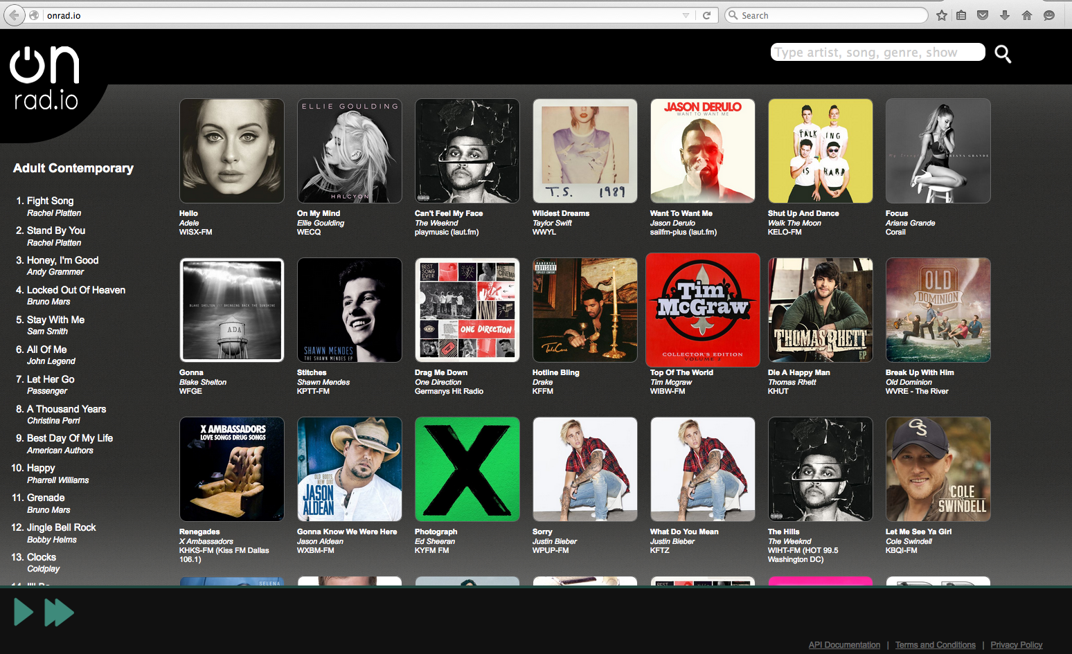The image size is (1072, 654).
Task: Open the browser downloads arrow icon
Action: [x=1005, y=15]
